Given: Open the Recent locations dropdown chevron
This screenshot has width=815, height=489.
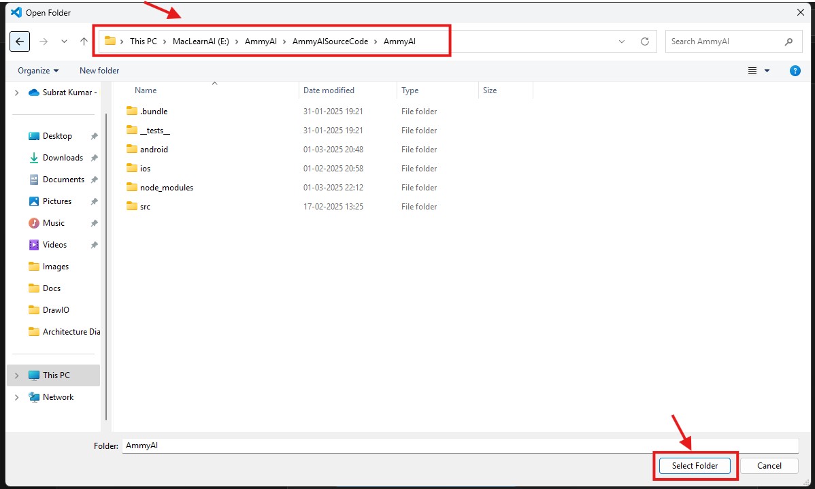Looking at the screenshot, I should point(64,41).
